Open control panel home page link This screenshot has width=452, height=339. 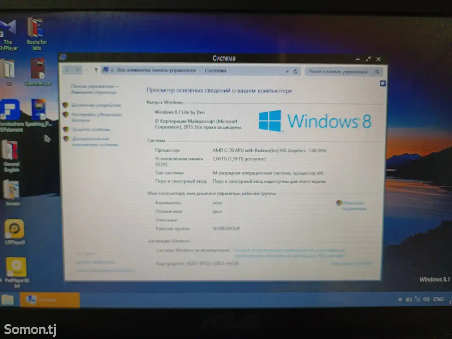(95, 89)
